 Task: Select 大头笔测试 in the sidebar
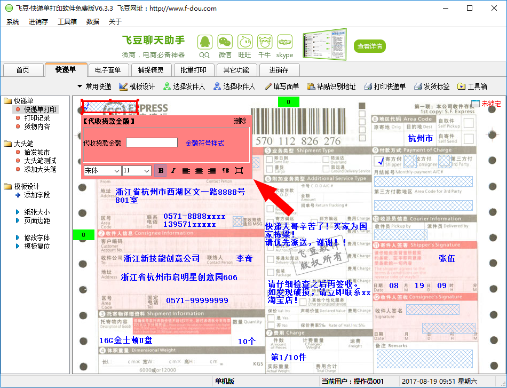point(40,161)
